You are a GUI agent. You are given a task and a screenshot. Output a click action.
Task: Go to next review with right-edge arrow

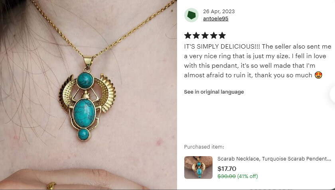pyautogui.click(x=333, y=94)
